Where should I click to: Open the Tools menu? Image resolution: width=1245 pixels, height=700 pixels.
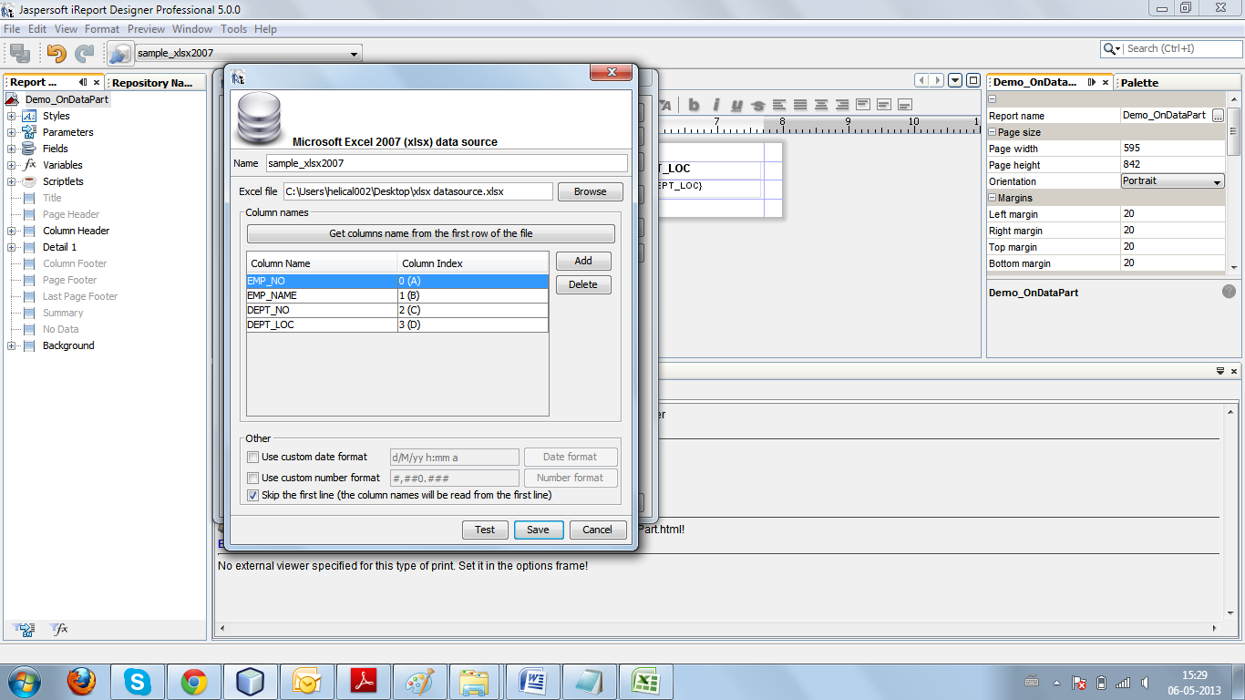(233, 29)
